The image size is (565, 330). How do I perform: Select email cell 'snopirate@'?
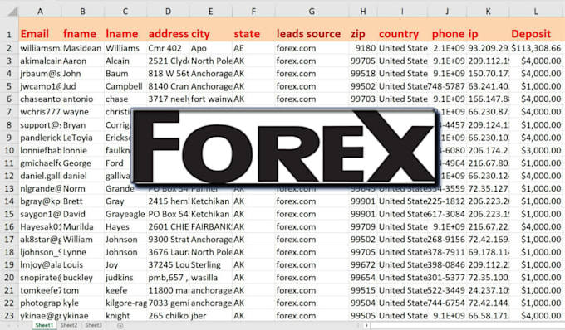coord(40,278)
